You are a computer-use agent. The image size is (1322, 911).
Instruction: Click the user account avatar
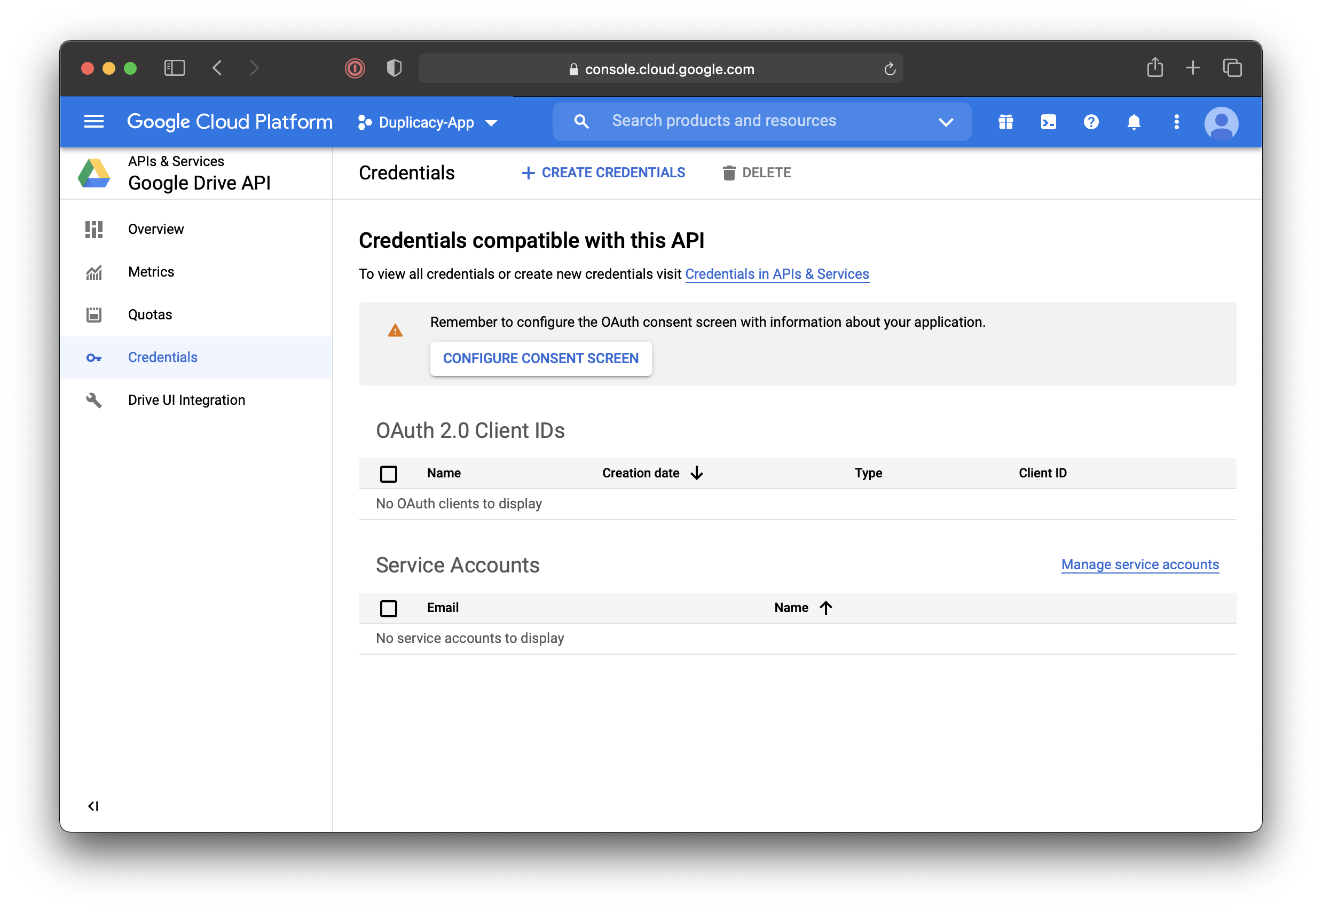tap(1221, 123)
